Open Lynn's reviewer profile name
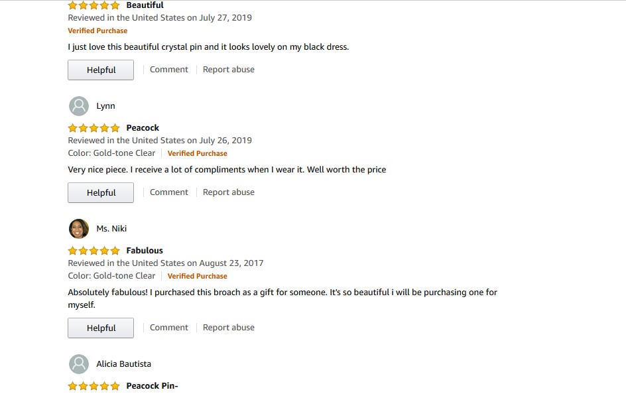Screen dimensions: 626x394 click(105, 106)
